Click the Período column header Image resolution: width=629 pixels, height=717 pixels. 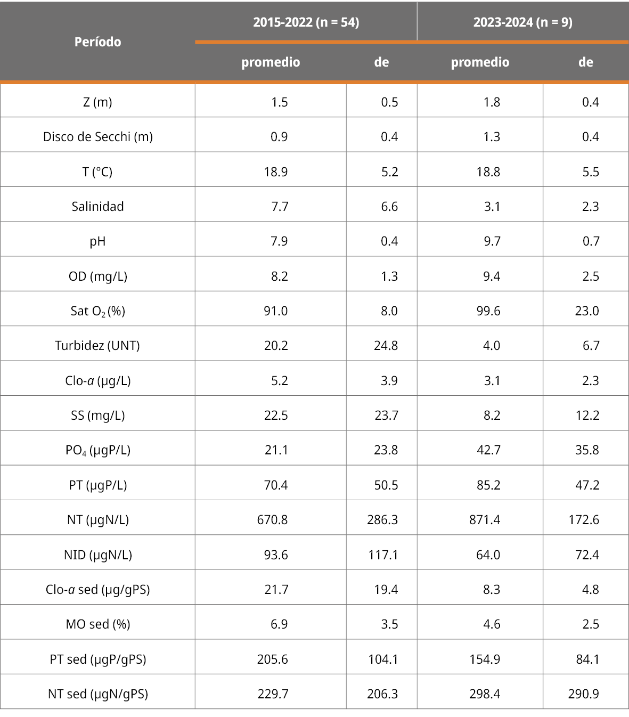(x=97, y=42)
